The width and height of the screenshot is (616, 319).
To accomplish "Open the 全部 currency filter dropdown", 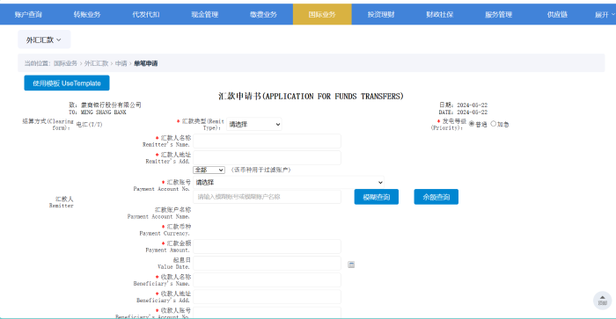I will (x=209, y=170).
